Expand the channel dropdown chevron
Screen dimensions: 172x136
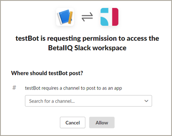click(146, 101)
